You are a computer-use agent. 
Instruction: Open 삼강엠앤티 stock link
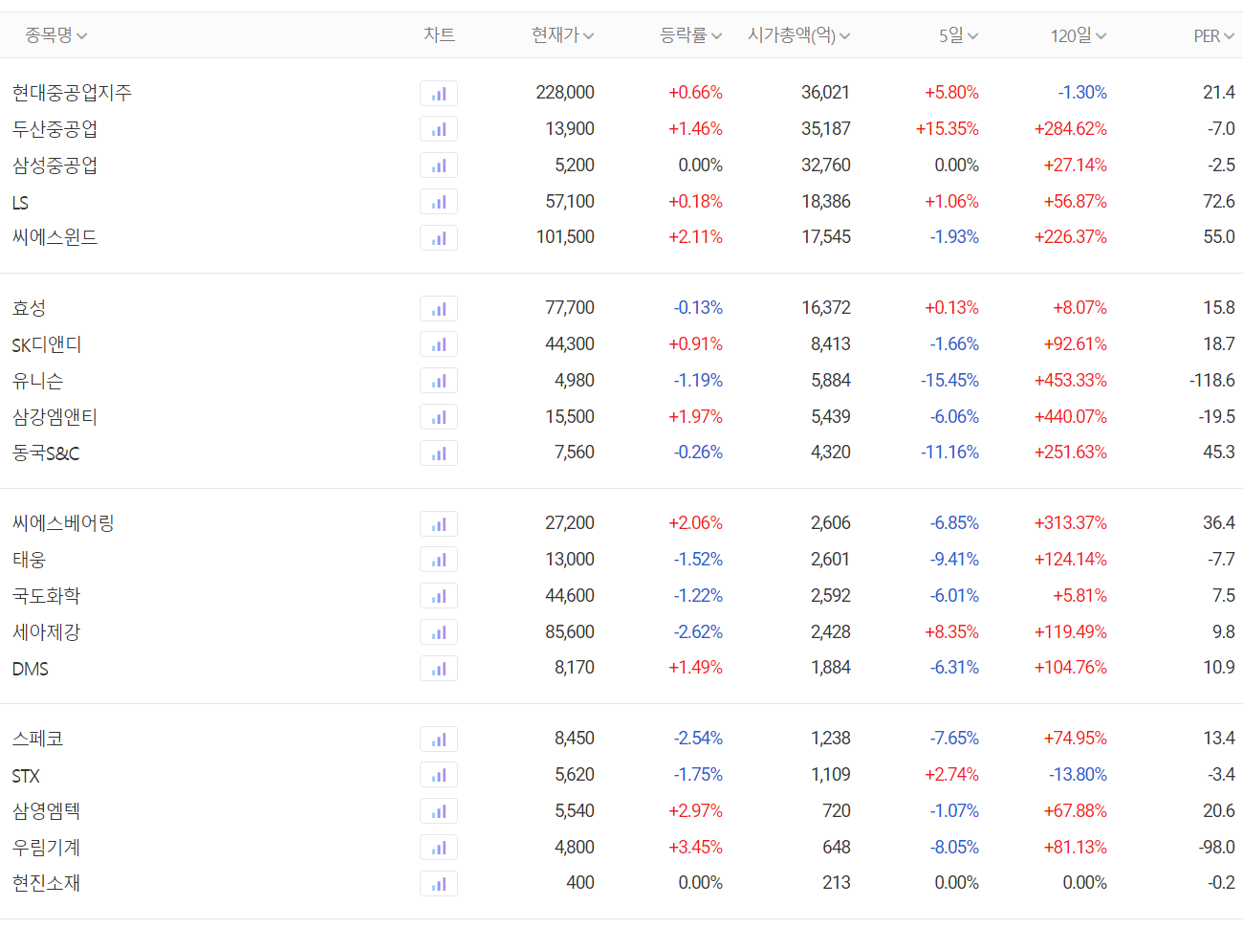[55, 417]
